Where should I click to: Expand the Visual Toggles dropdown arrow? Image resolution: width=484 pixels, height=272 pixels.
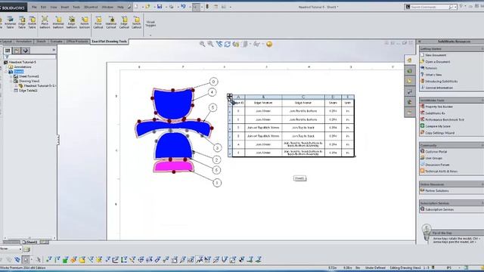150,35
